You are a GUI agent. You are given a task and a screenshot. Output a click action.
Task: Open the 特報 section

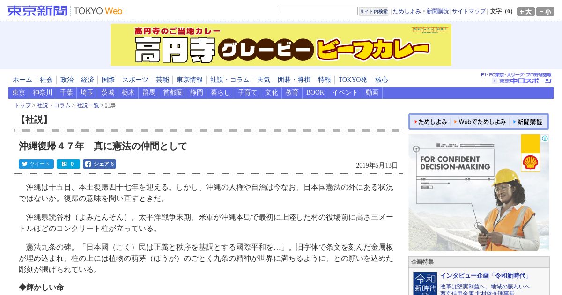pos(325,80)
